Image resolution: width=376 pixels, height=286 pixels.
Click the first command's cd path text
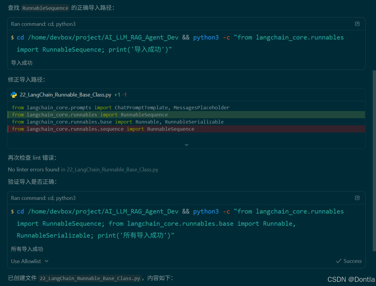tap(103, 37)
